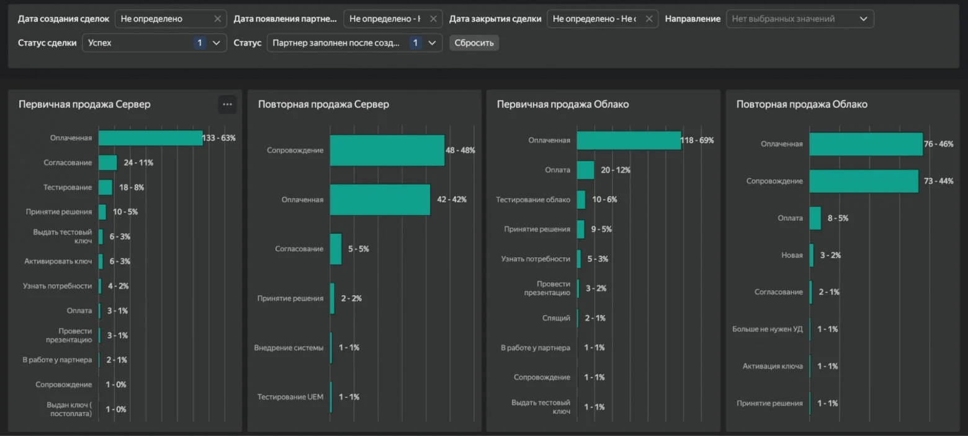The image size is (968, 436).
Task: Click the Повторная продажа Сервер chart title
Action: coord(324,104)
